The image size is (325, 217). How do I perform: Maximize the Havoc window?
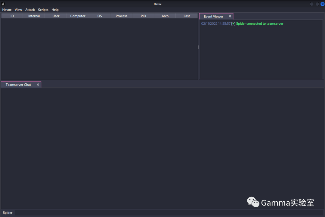point(317,4)
